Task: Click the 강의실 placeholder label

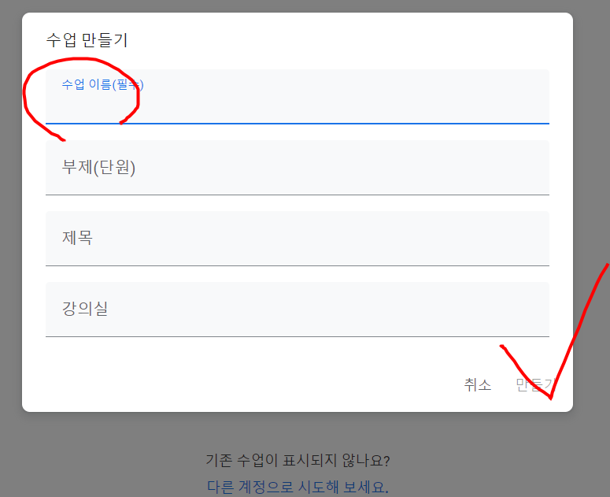Action: click(x=85, y=308)
